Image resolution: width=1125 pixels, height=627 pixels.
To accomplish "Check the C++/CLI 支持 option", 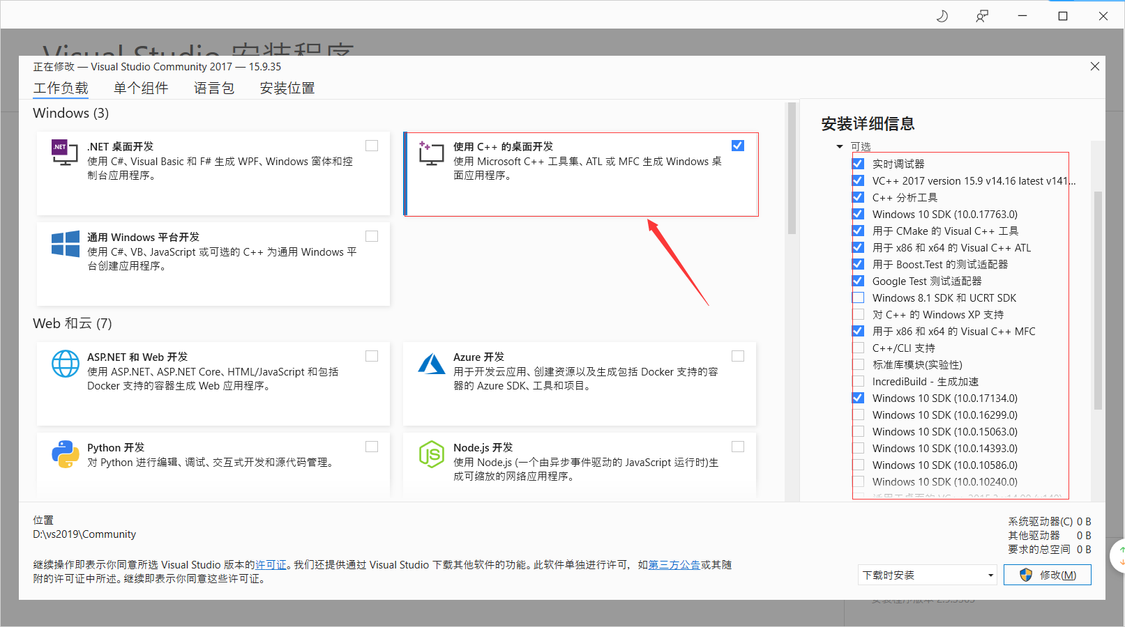I will pyautogui.click(x=859, y=348).
